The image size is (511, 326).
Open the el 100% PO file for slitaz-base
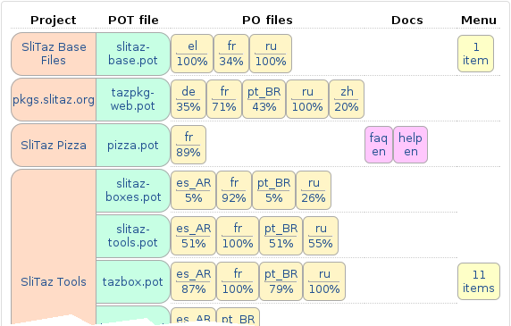[192, 54]
